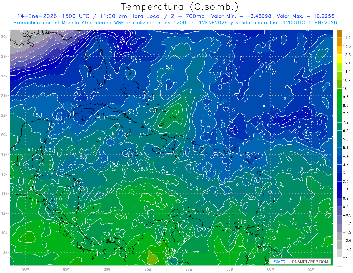
Task: Pick the lime swatch between 11.4 and 12.1
Action: coord(339,67)
